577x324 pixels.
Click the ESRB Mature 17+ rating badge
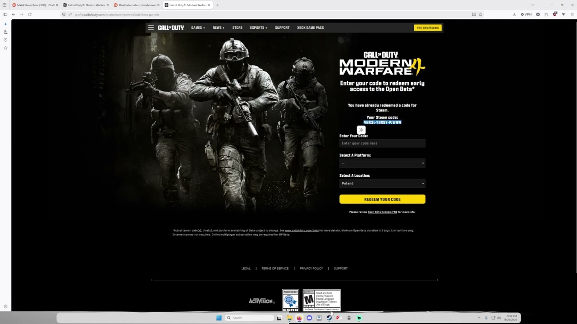[322, 300]
